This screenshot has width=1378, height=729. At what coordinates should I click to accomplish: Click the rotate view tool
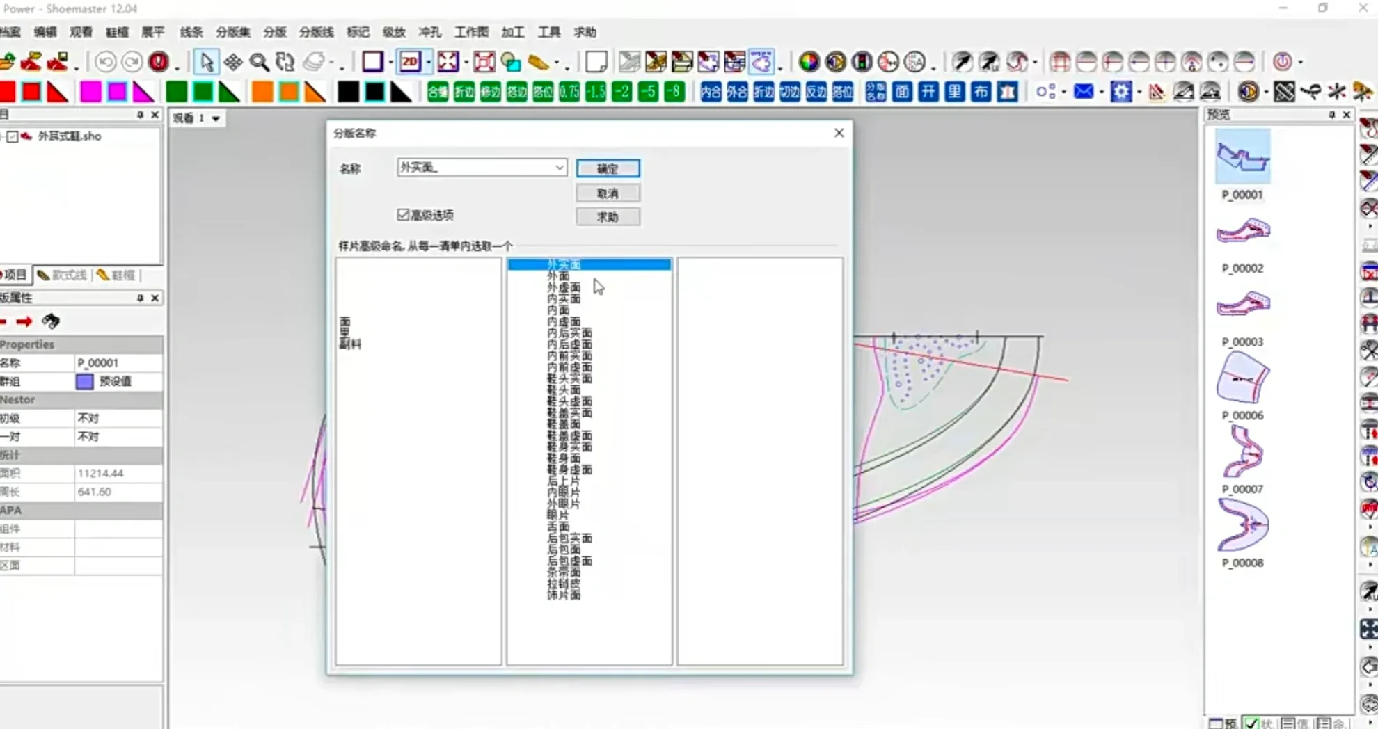point(285,62)
